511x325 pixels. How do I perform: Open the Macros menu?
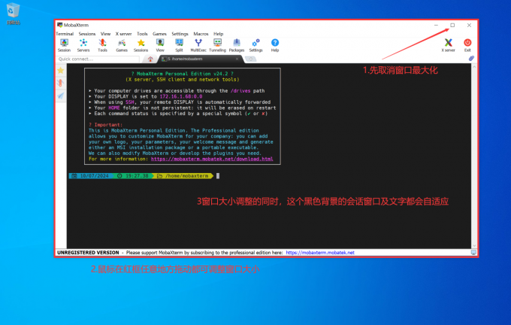pyautogui.click(x=201, y=34)
